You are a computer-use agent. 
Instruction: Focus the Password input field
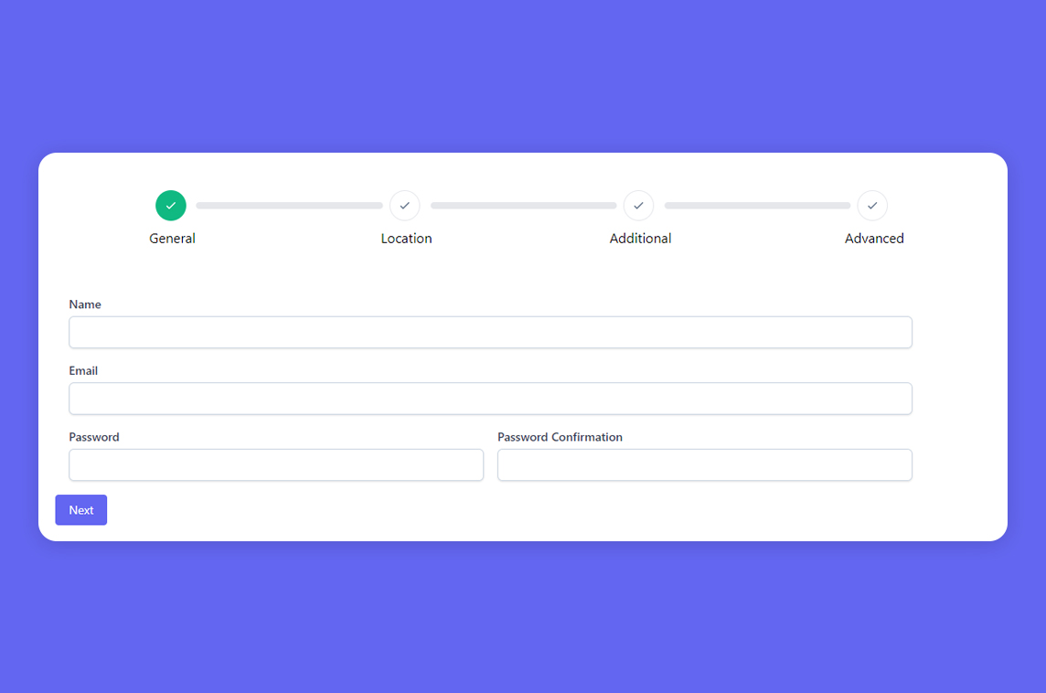(x=276, y=464)
